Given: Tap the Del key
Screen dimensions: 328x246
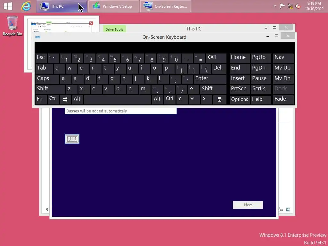Looking at the screenshot, I should coord(219,68).
